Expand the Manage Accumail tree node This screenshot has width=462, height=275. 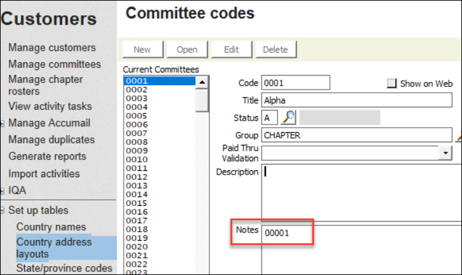coord(3,123)
